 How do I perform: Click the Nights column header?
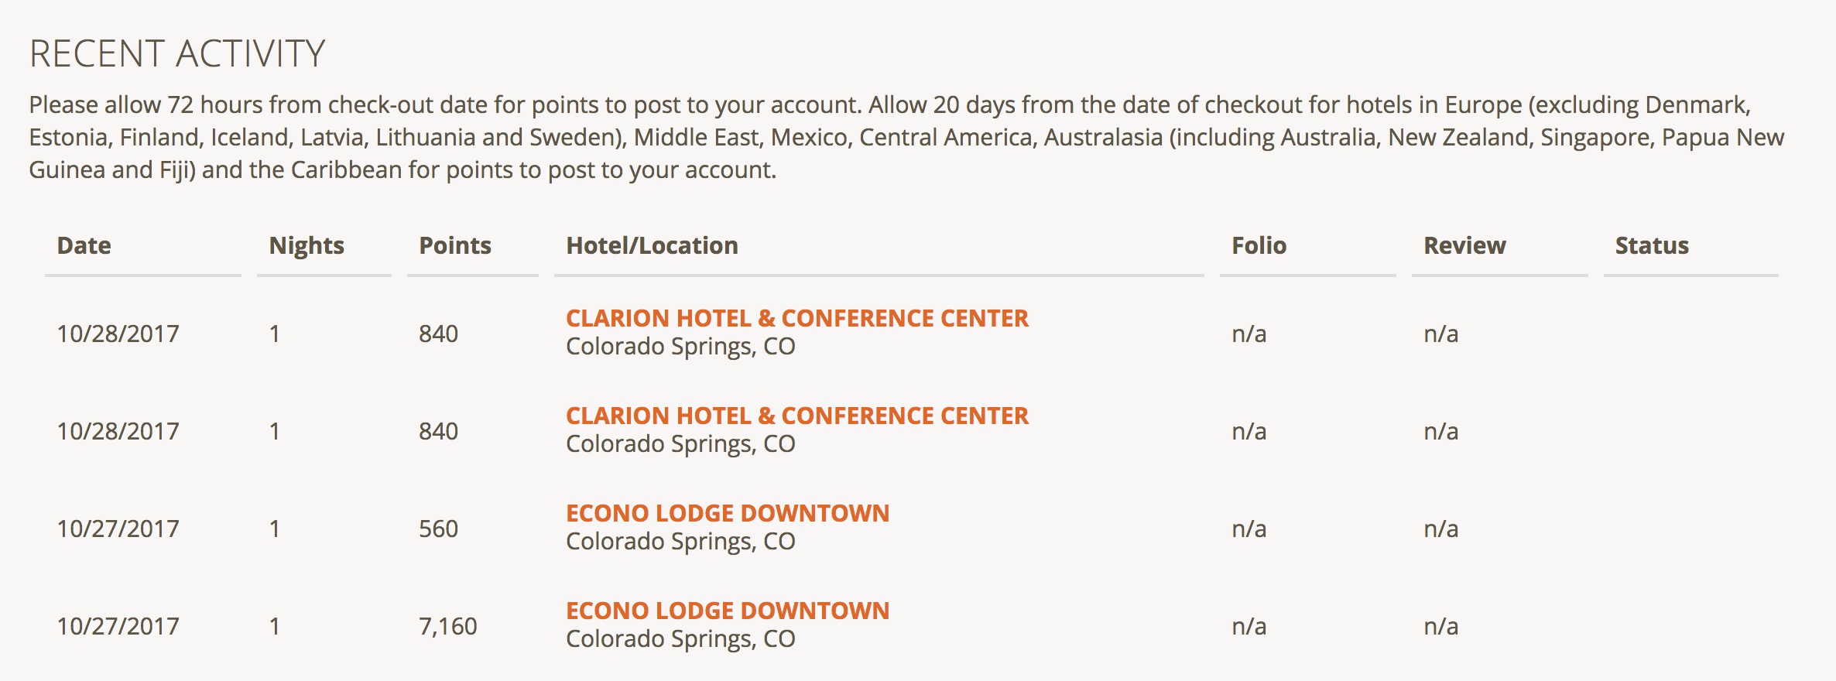point(307,245)
